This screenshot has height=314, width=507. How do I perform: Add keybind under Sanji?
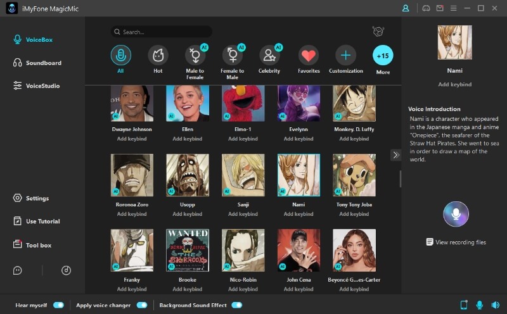click(x=243, y=214)
